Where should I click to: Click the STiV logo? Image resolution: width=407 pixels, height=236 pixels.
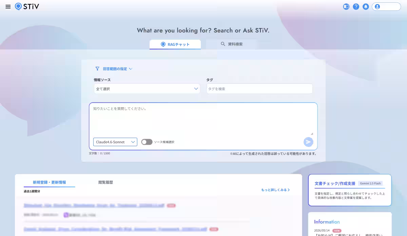point(27,6)
